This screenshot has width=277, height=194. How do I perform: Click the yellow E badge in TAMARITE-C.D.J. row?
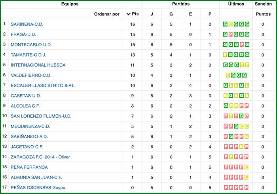click(225, 55)
